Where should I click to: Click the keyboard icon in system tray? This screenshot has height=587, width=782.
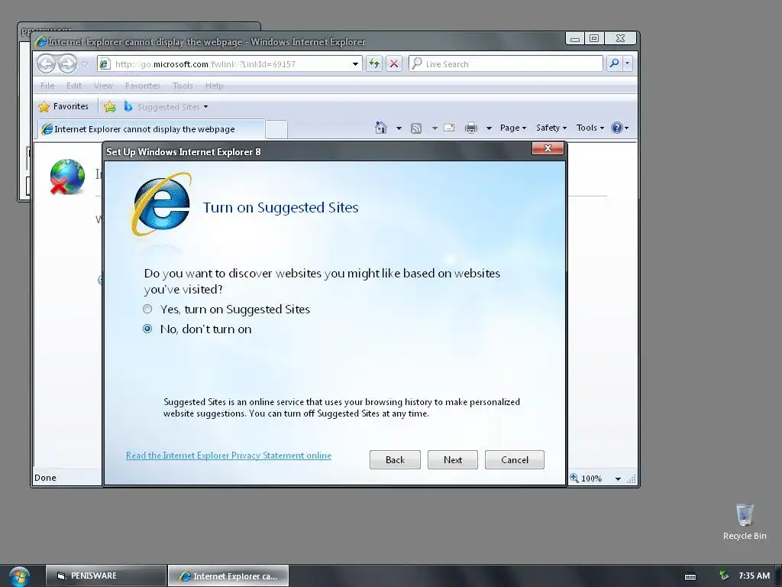coord(690,576)
